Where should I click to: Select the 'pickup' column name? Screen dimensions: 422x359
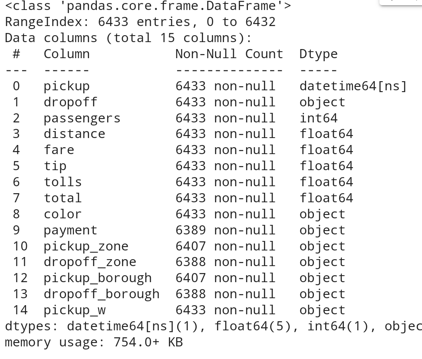(67, 86)
